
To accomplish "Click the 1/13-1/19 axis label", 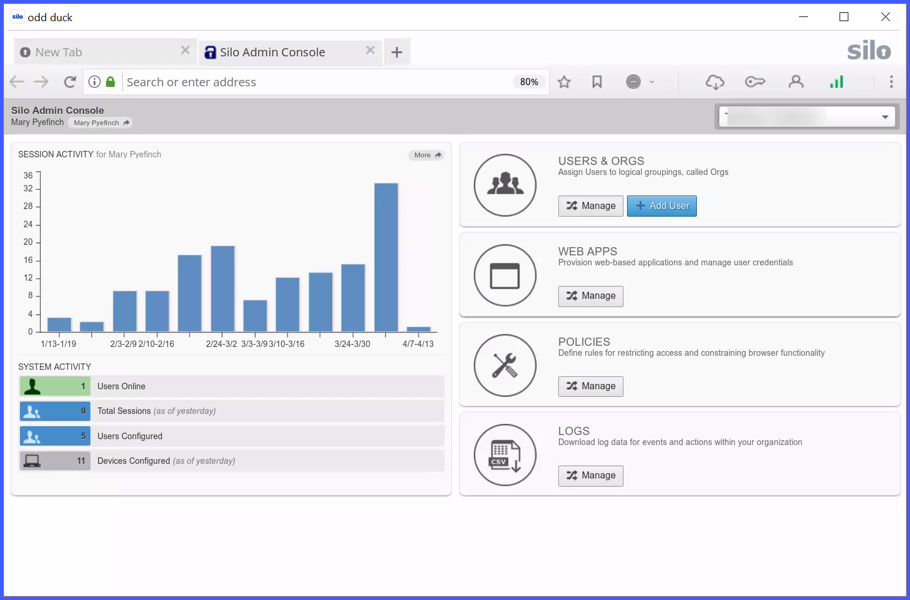I will coord(59,344).
